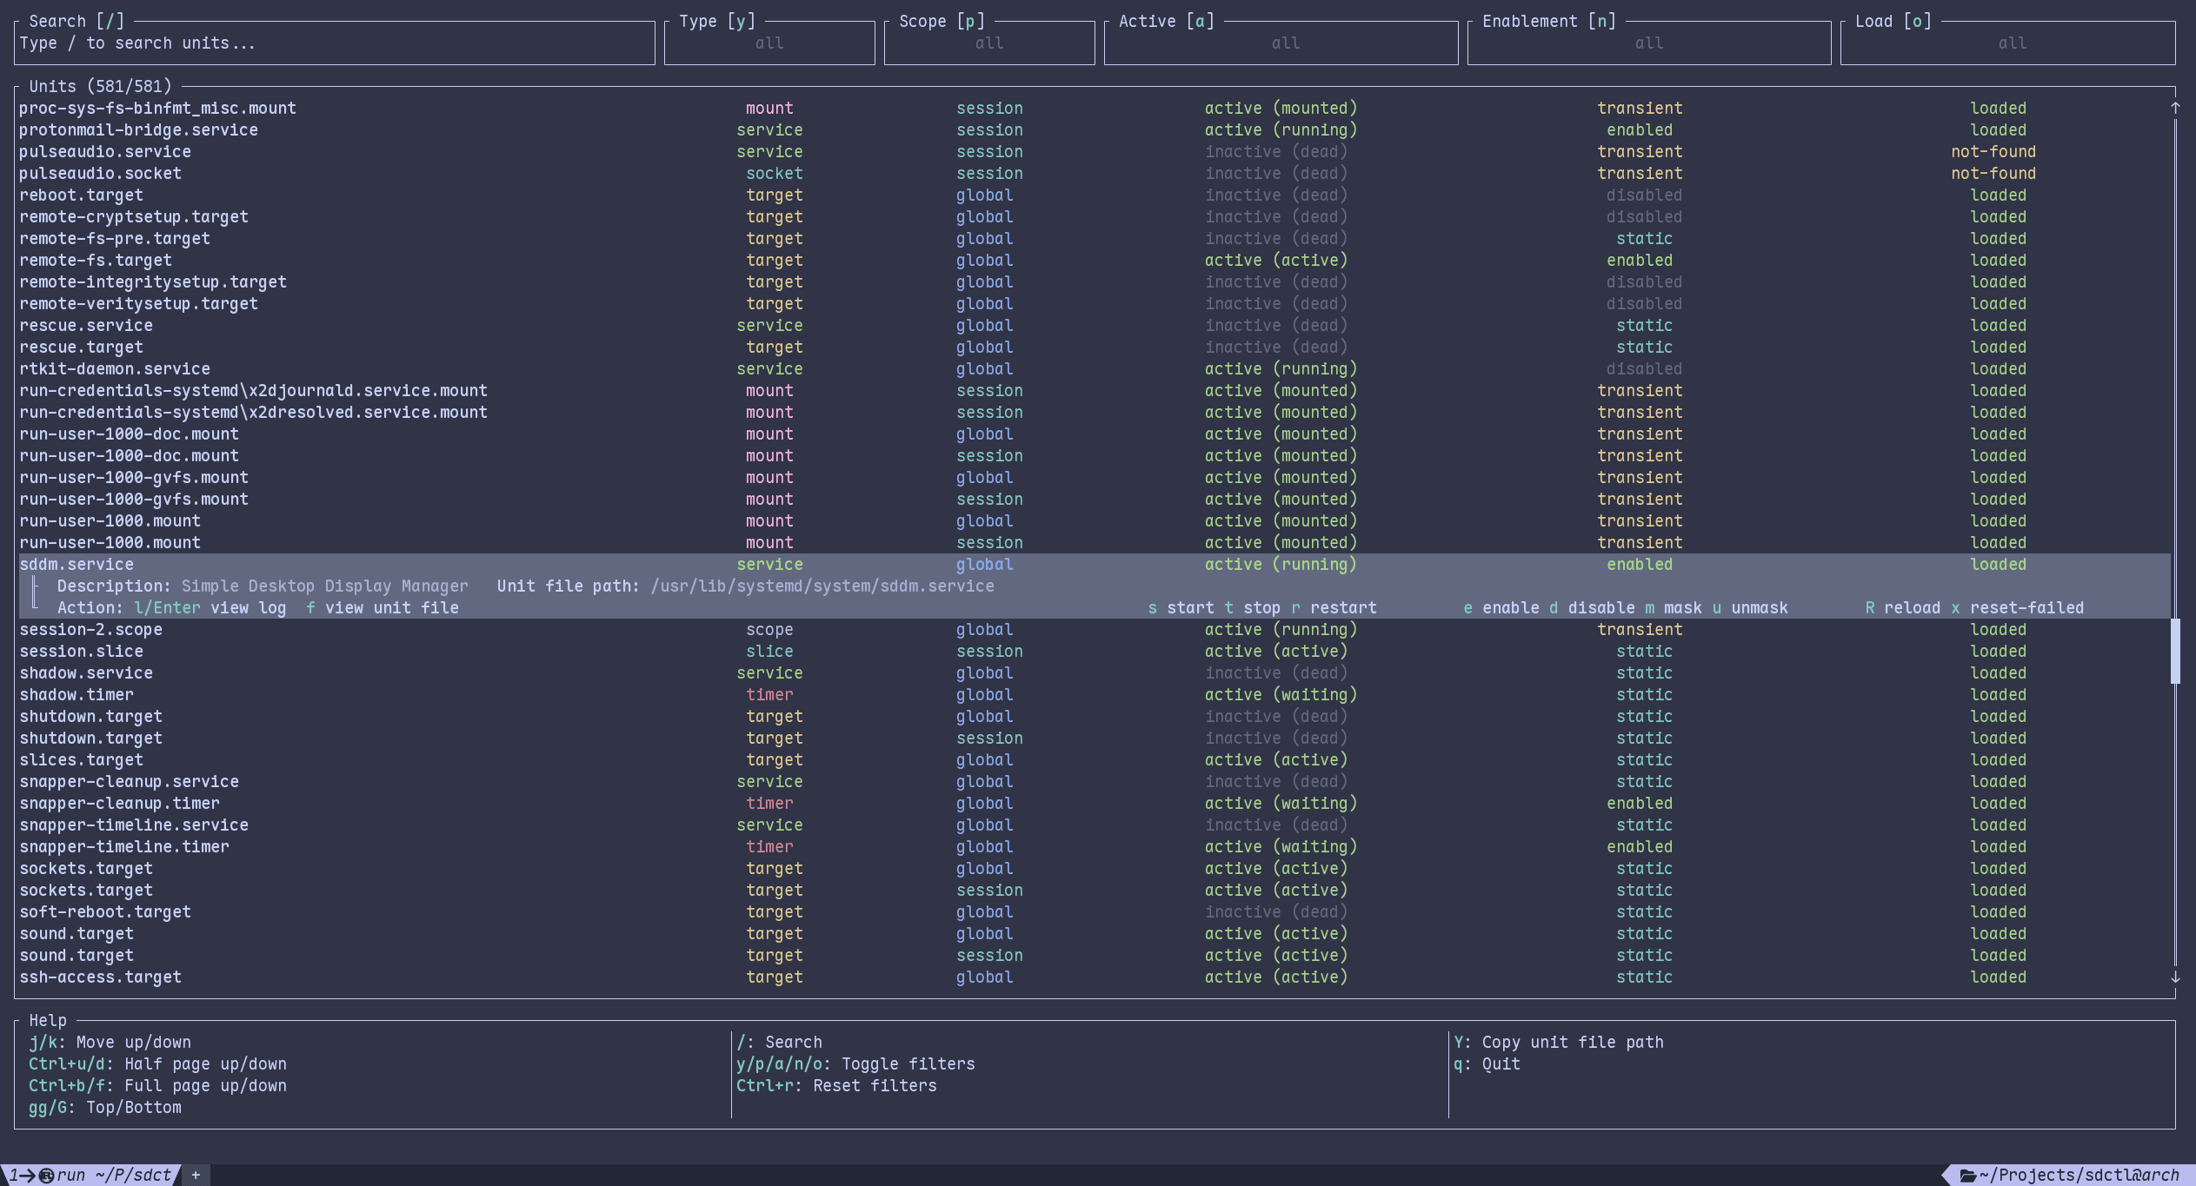Click 'view unit file' action
Image resolution: width=2196 pixels, height=1186 pixels.
click(x=383, y=607)
